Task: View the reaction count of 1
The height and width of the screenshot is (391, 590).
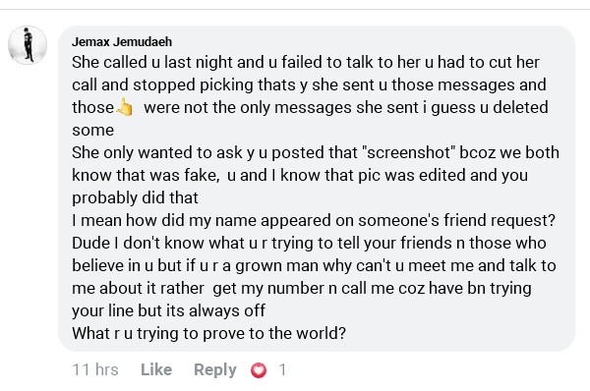Action: click(x=282, y=370)
